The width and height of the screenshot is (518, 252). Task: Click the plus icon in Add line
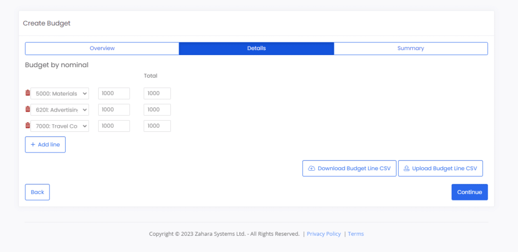pyautogui.click(x=33, y=144)
